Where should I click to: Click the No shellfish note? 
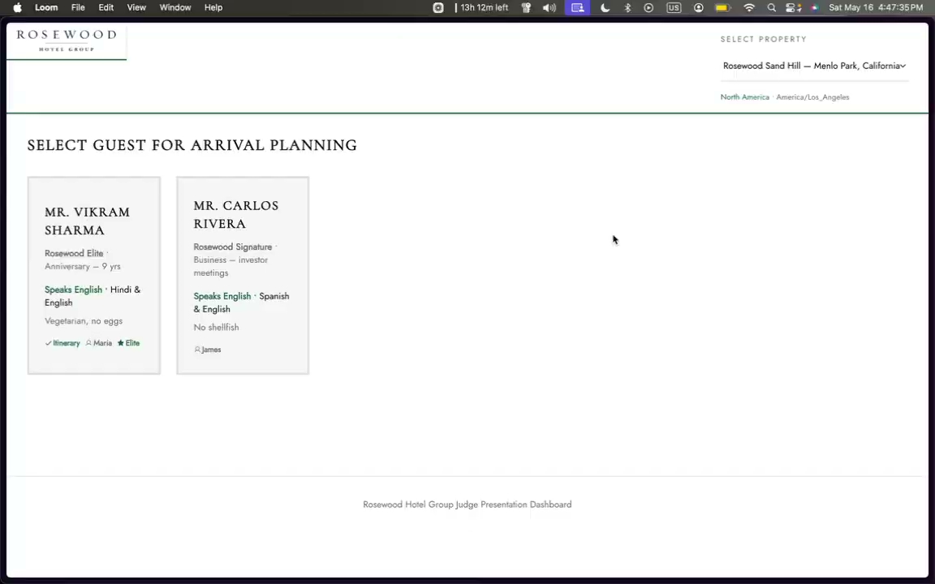tap(216, 327)
